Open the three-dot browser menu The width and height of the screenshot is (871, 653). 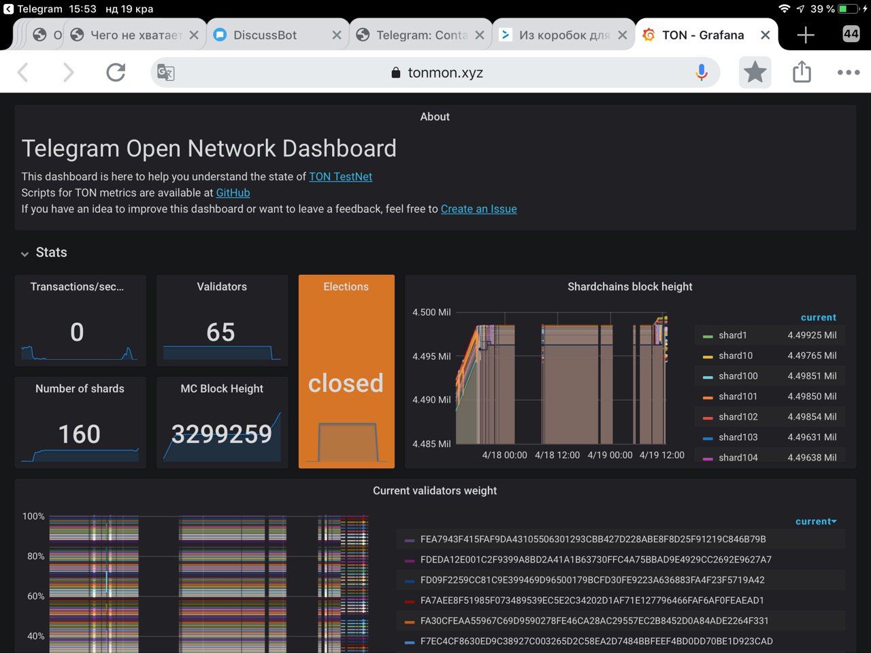849,72
